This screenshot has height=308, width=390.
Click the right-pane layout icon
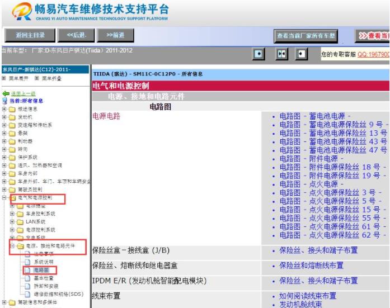pyautogui.click(x=302, y=54)
